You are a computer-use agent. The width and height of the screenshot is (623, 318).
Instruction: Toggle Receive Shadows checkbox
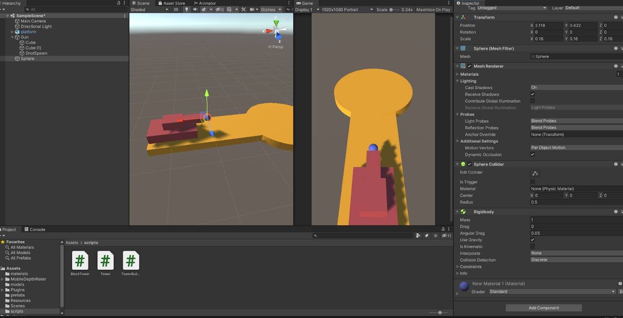[532, 94]
